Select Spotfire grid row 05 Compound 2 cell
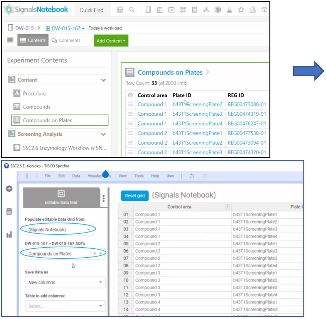The image size is (326, 319). 183,244
